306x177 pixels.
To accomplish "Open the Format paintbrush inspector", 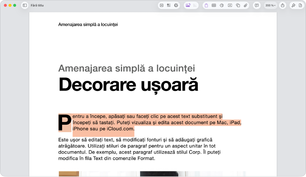I will (x=293, y=6).
